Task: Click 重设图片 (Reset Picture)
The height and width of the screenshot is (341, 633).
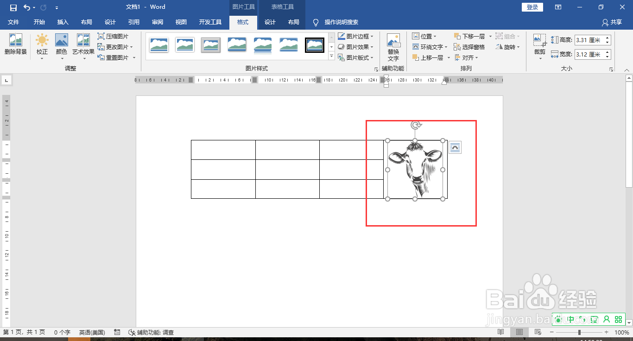Action: [114, 57]
